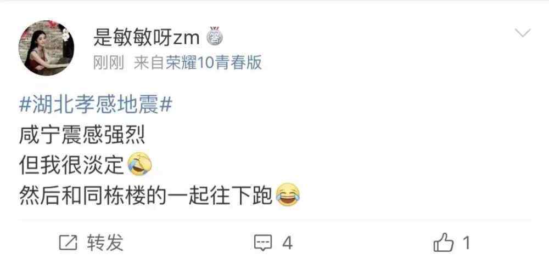The image size is (549, 265).
Task: Open the #湖北孝感地震# hashtag topic
Action: pos(96,105)
